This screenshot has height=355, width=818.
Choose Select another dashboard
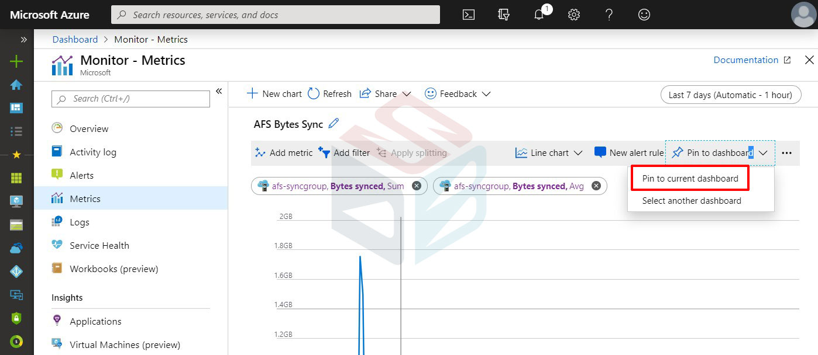pyautogui.click(x=692, y=200)
